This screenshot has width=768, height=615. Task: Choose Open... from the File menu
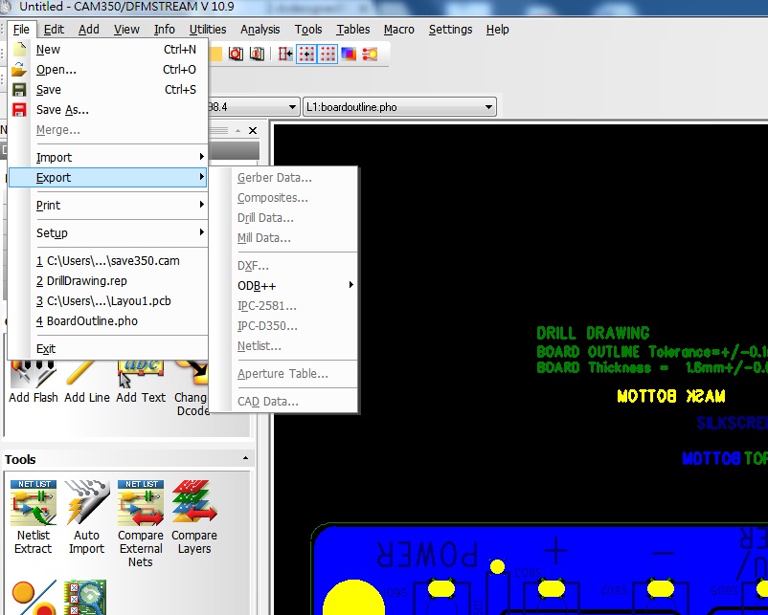[x=108, y=70]
